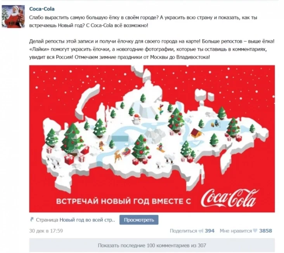Open the Coca-Cola page name link

42,9
